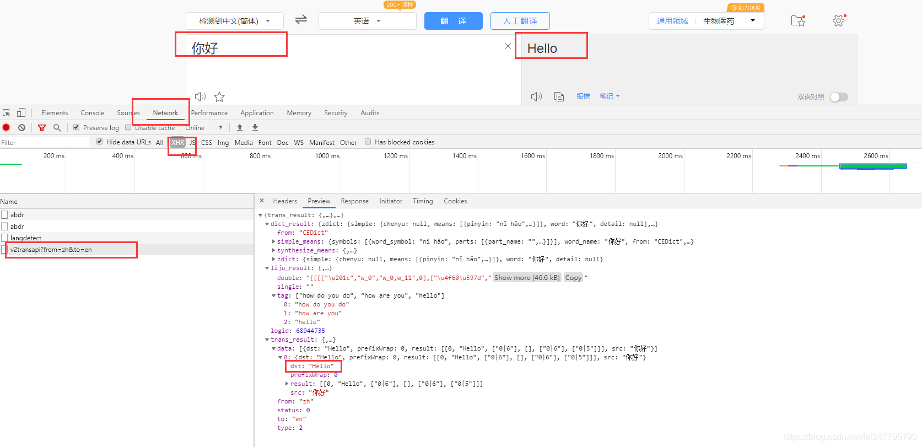Swap source and target languages
922x447 pixels.
coord(301,20)
